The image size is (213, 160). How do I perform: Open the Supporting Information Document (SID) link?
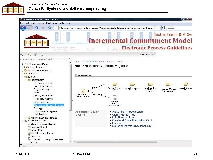tap(132, 126)
